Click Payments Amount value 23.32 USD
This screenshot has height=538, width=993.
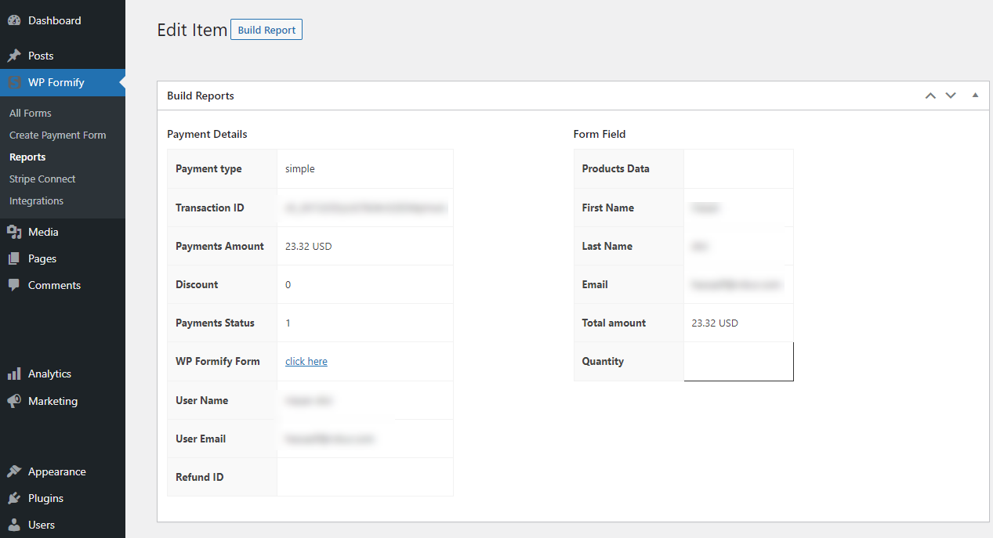(309, 246)
